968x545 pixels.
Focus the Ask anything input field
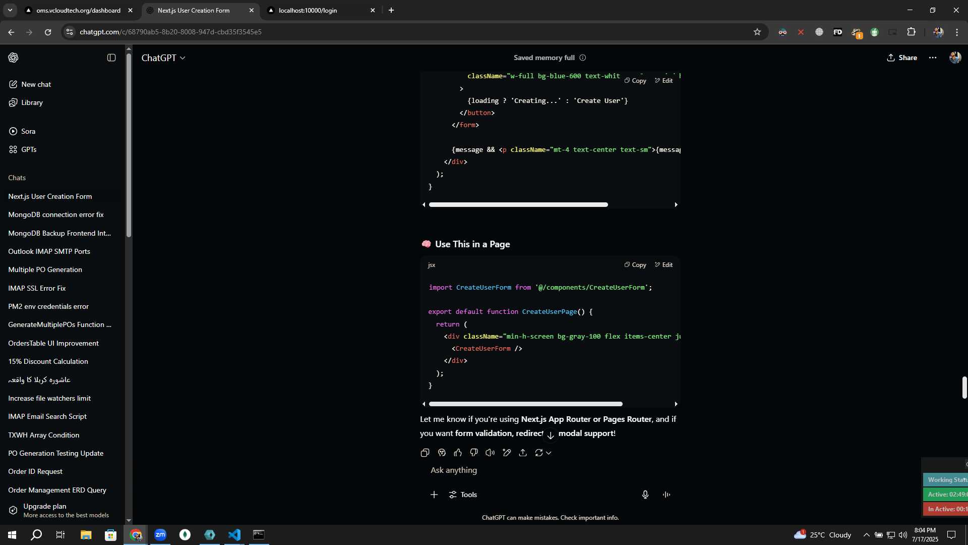(550, 470)
